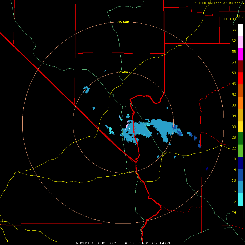Pick the bright yellow legend swatch
The image size is (245, 245).
[240, 127]
